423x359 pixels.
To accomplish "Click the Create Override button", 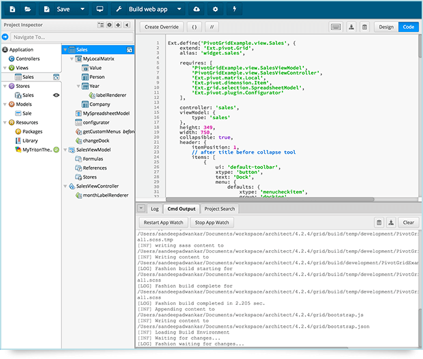I will point(161,27).
